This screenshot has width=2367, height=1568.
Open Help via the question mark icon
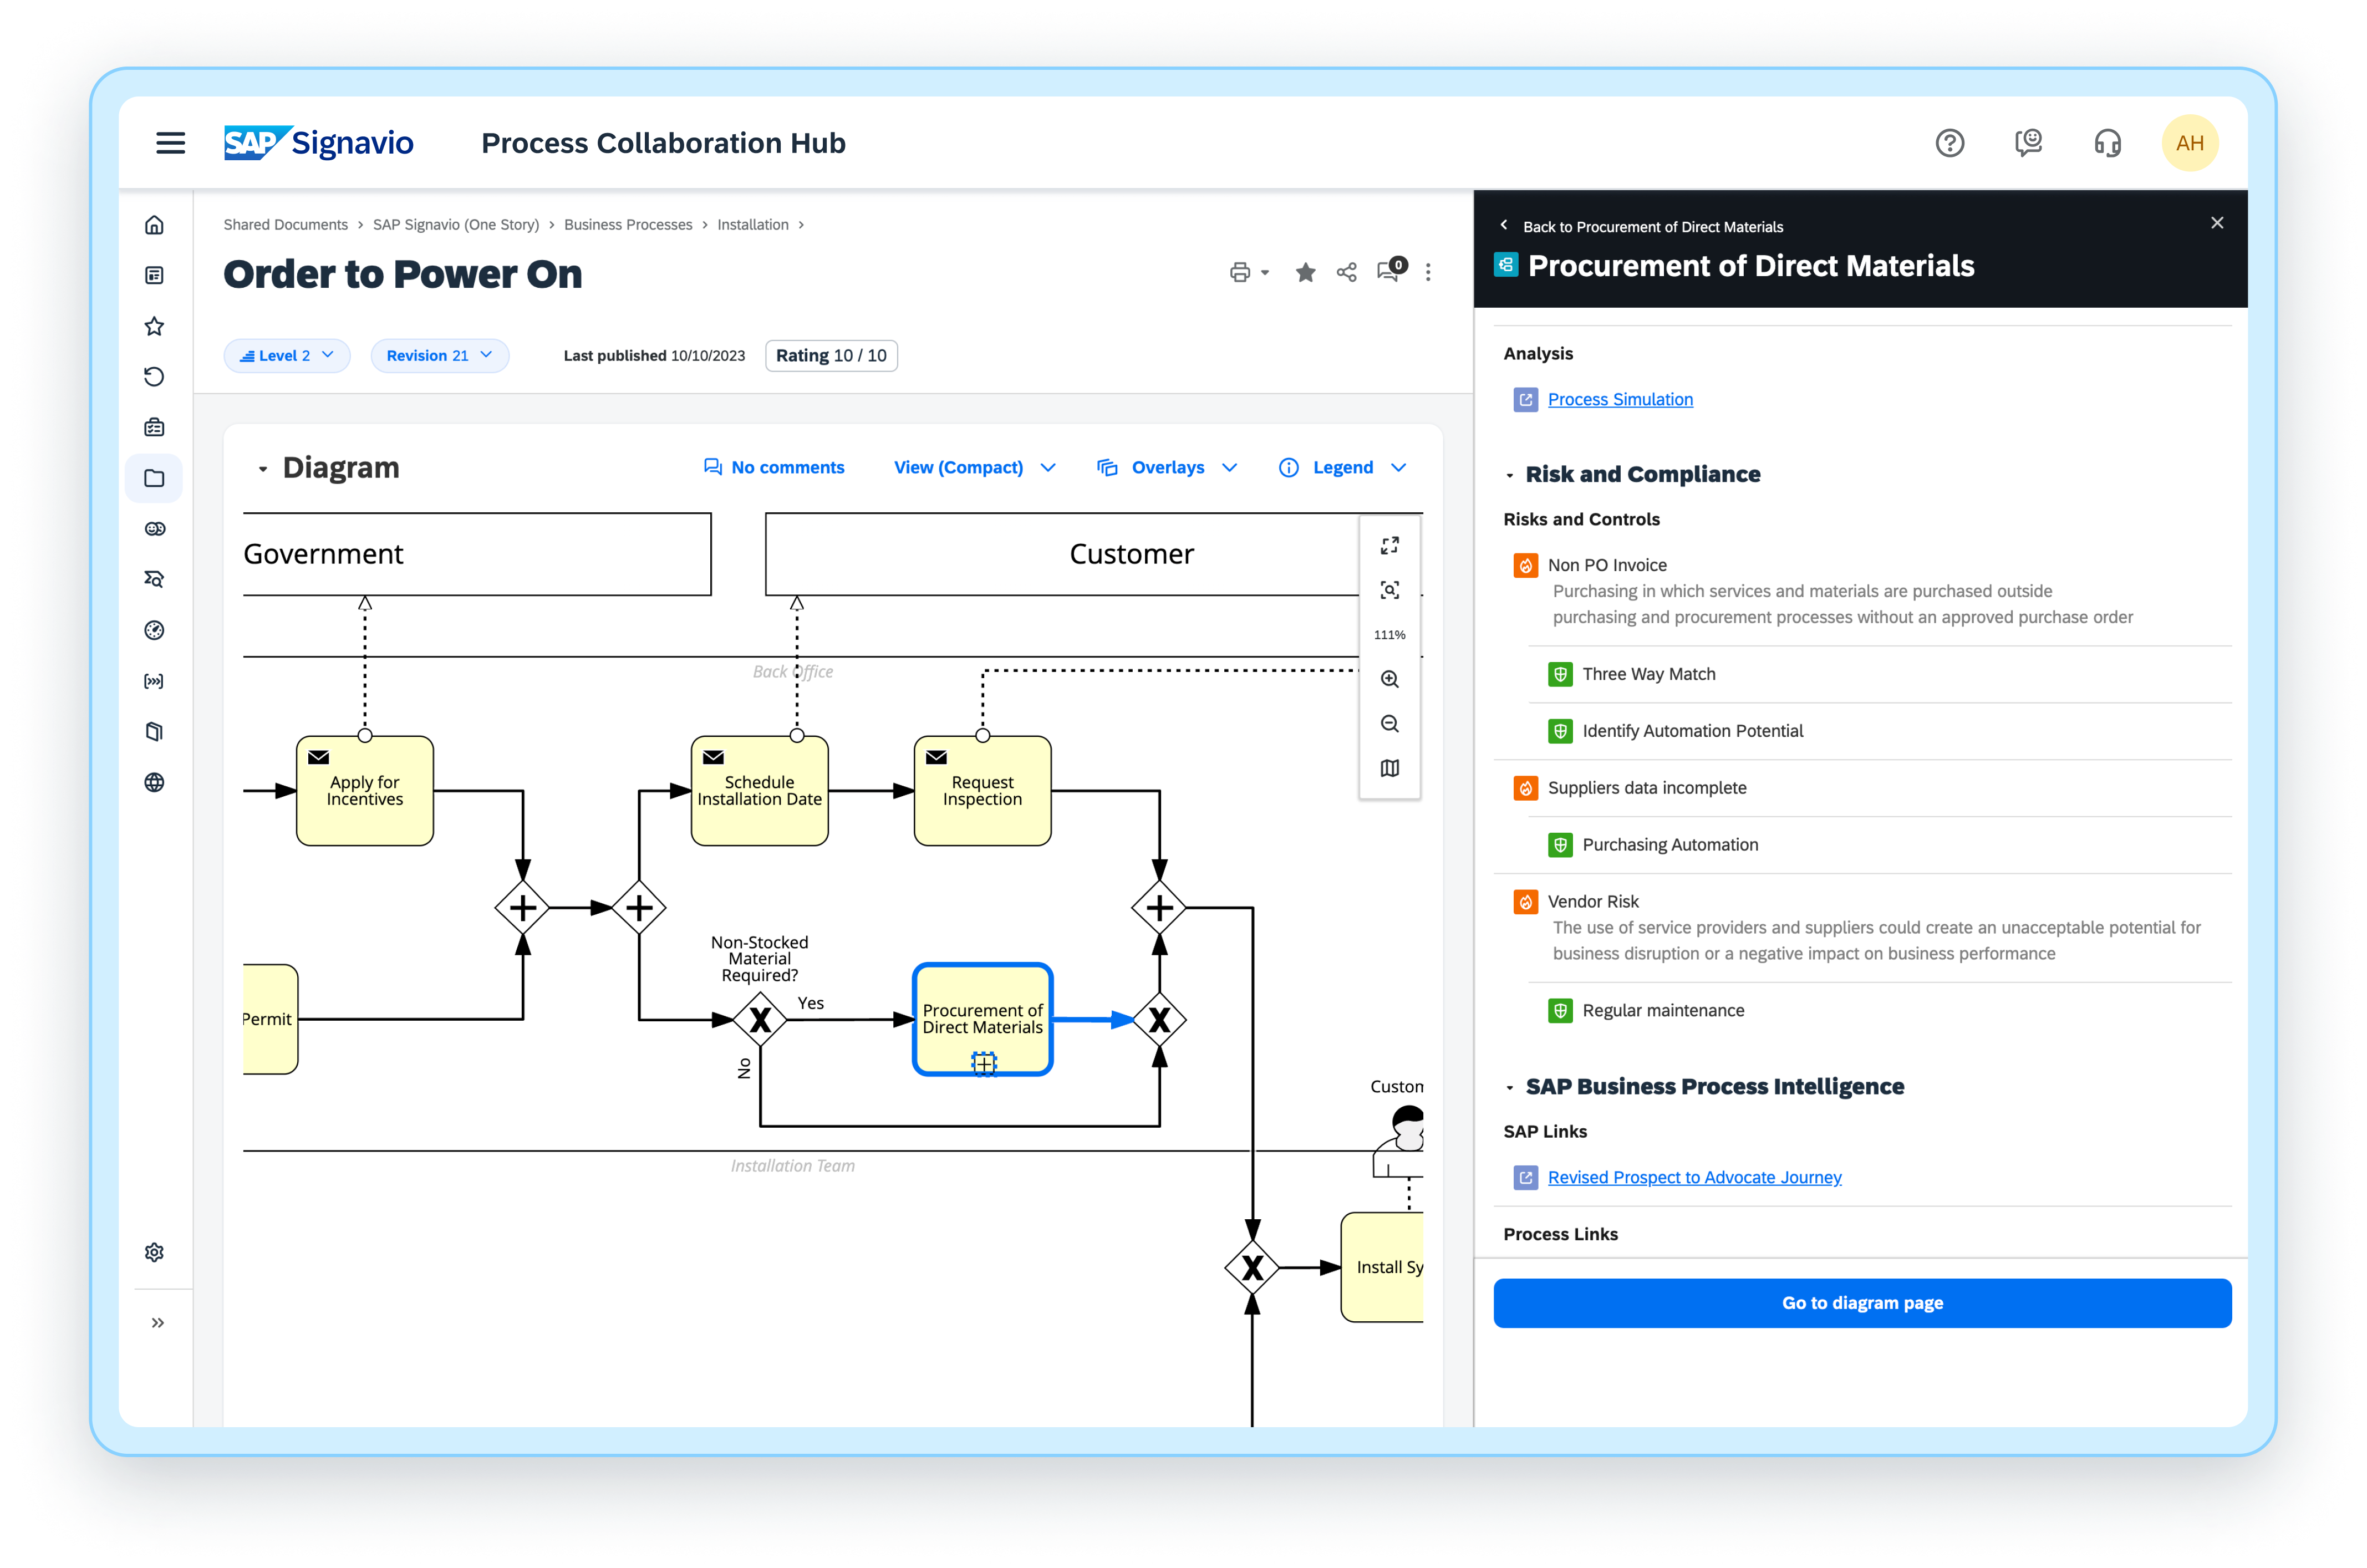click(1950, 143)
